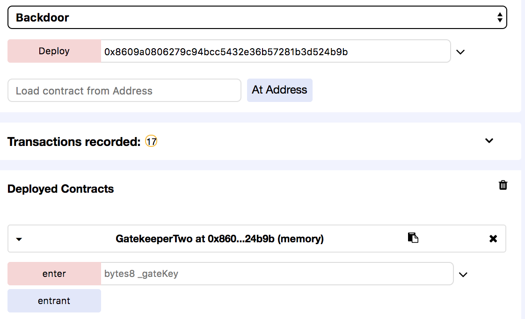Screen dimensions: 525x319
Task: Click the 17 transactions count badge
Action: coord(151,141)
